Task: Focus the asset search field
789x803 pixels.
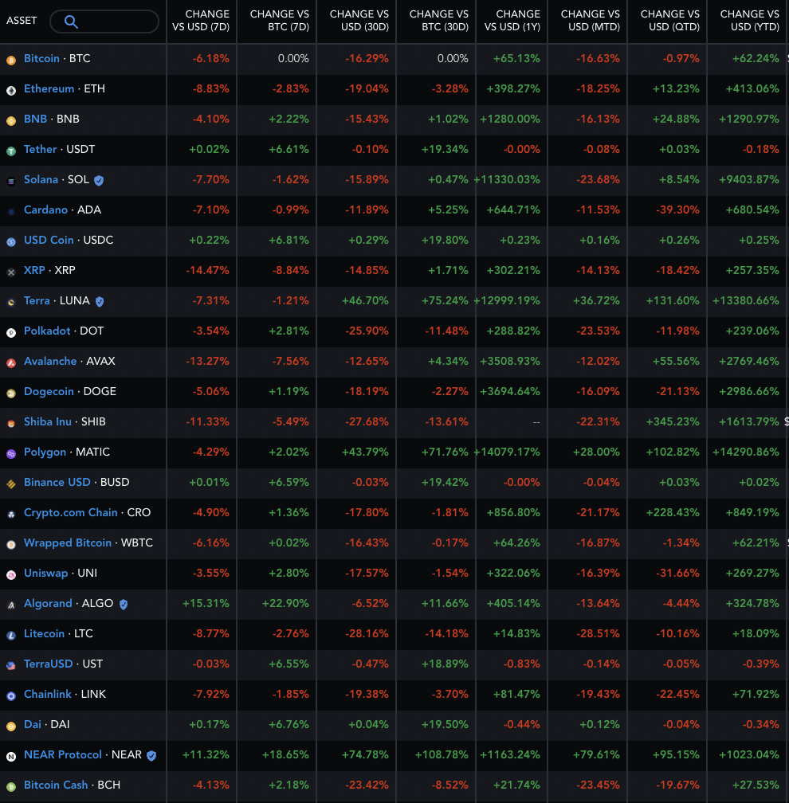Action: point(104,22)
